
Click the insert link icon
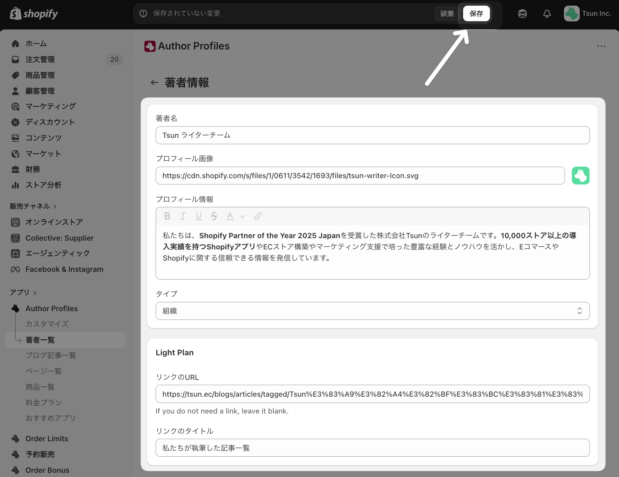point(258,216)
